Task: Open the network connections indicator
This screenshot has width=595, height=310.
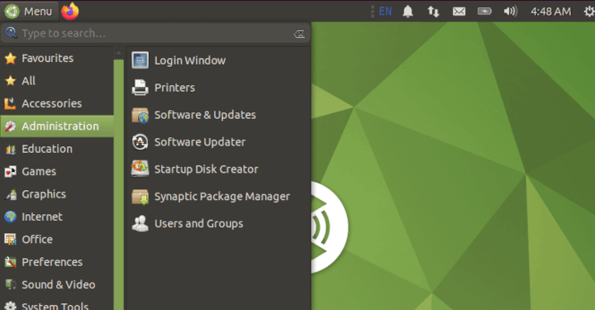Action: coord(433,12)
